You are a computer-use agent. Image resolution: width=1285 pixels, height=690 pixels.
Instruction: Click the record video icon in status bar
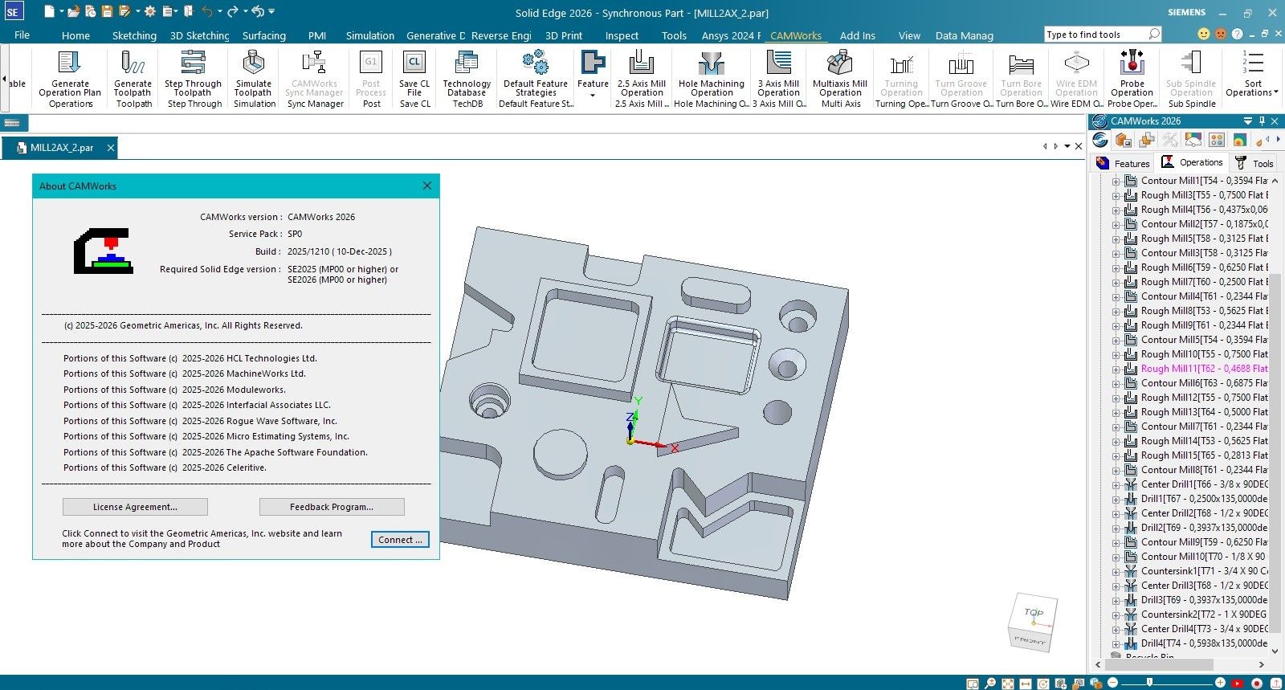coord(1256,684)
